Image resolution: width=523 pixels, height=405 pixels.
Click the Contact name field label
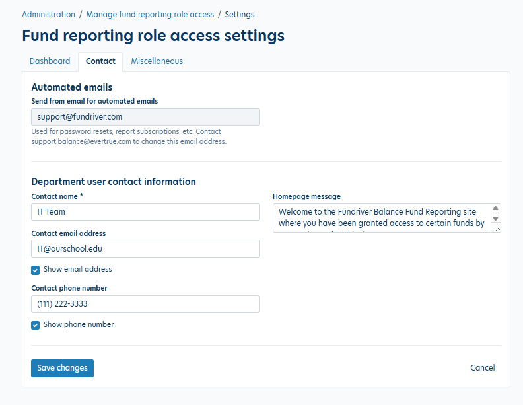(57, 196)
